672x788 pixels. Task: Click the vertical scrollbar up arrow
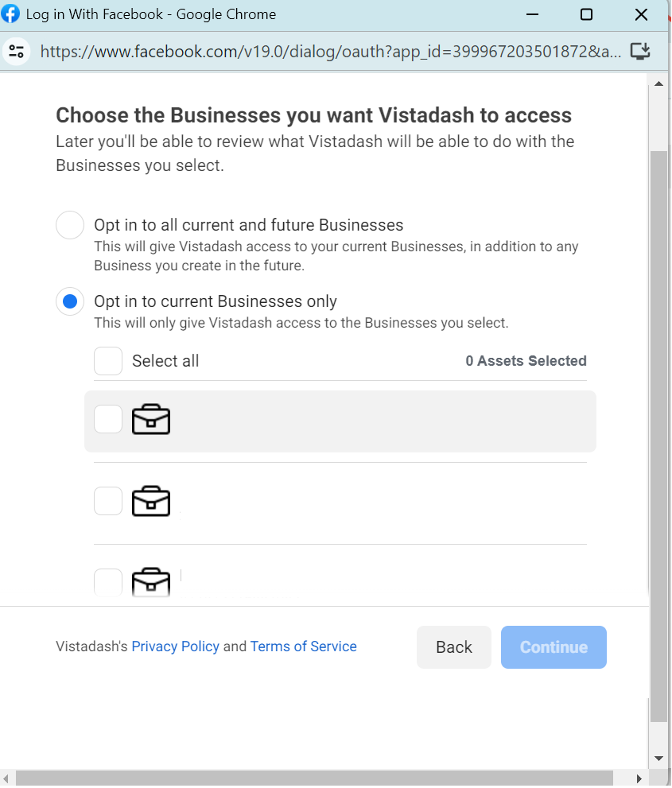point(659,84)
